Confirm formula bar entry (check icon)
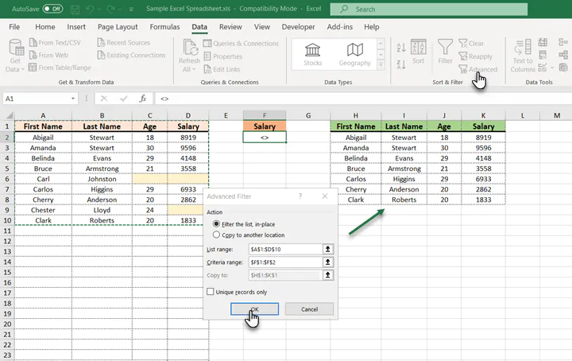572x361 pixels. (124, 99)
